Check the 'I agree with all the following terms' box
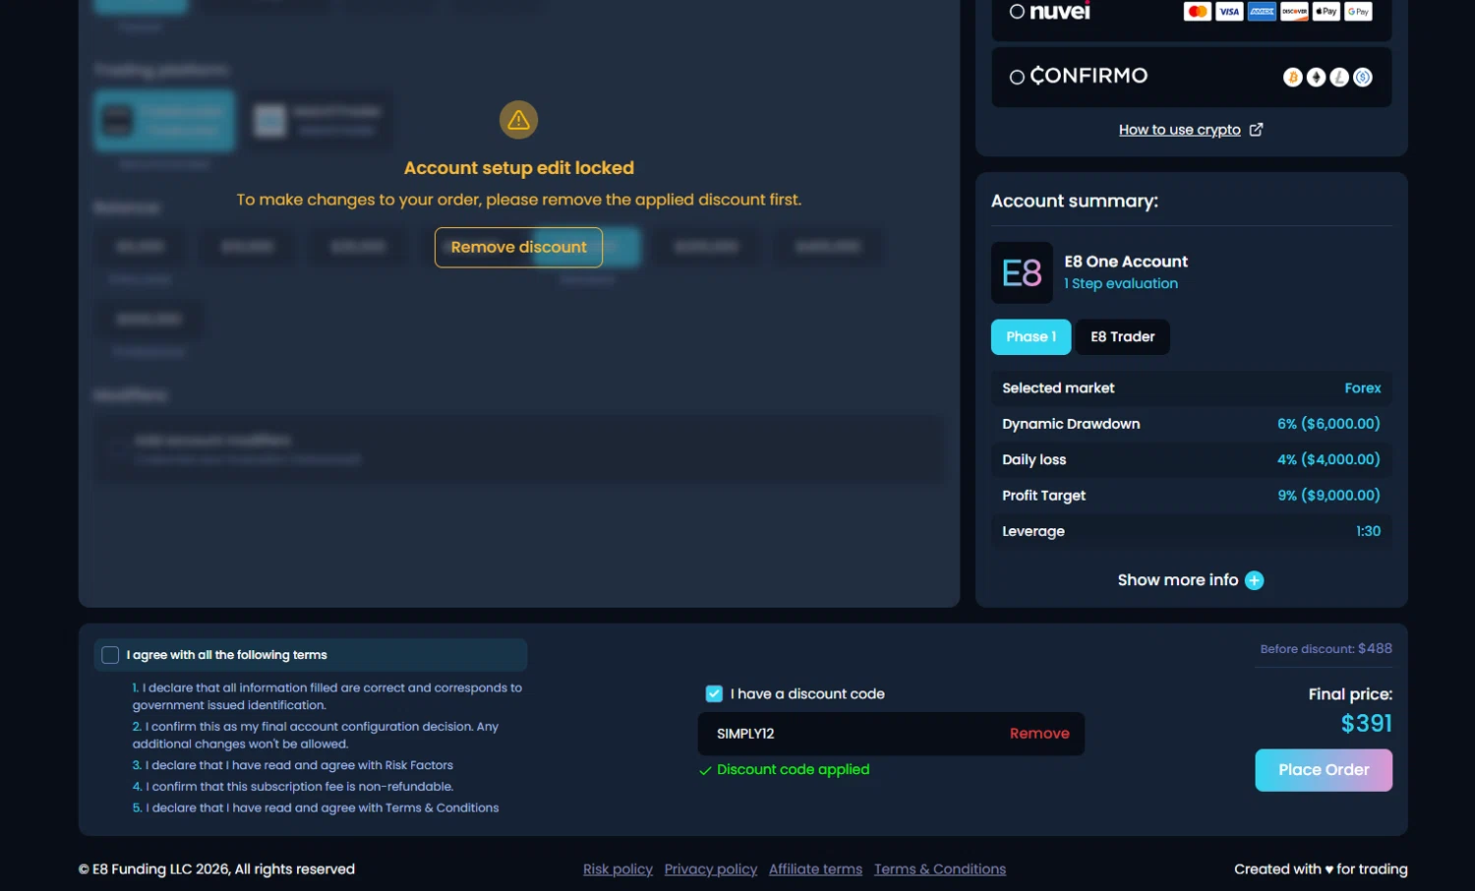Image resolution: width=1475 pixels, height=891 pixels. (x=110, y=655)
